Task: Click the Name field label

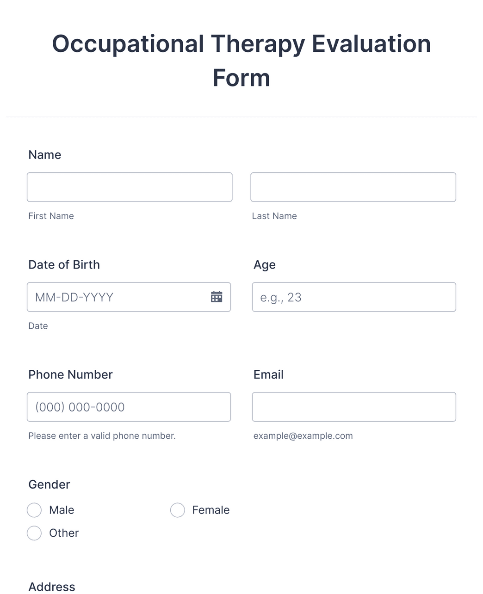Action: click(45, 155)
